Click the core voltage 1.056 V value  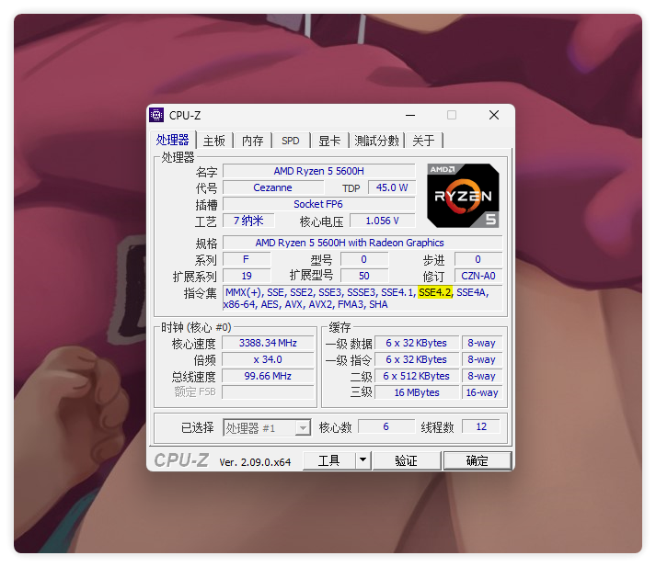(383, 221)
